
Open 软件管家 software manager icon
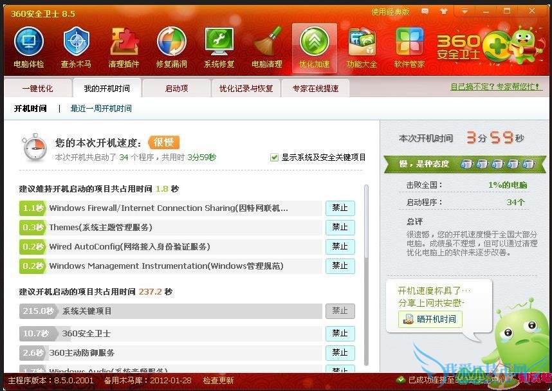pyautogui.click(x=409, y=48)
